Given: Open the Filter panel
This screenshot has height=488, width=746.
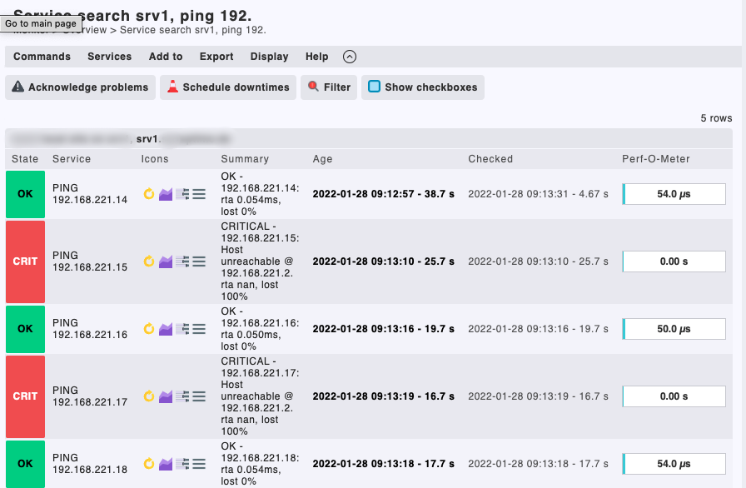Looking at the screenshot, I should 330,87.
